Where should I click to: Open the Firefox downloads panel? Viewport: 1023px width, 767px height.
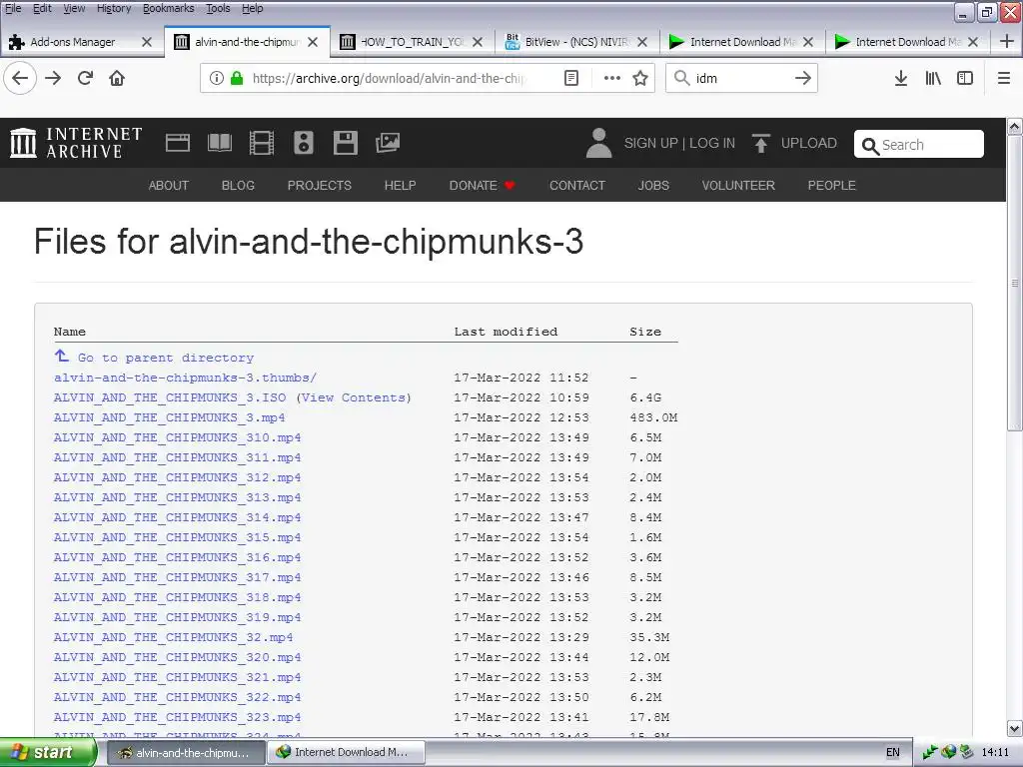pyautogui.click(x=901, y=78)
